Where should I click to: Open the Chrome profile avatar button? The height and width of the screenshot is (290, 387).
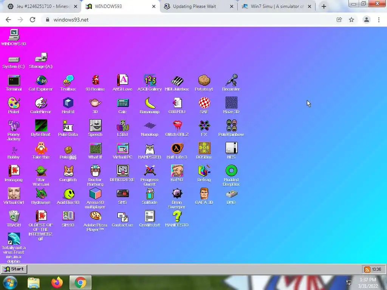click(367, 20)
